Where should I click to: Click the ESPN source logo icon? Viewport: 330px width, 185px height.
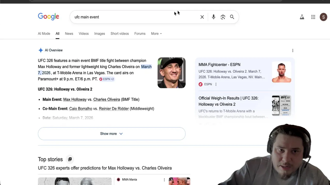201,84
